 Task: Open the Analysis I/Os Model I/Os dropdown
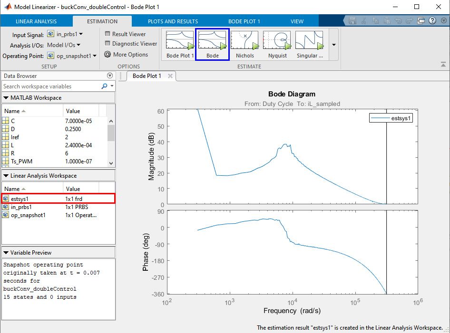[x=65, y=45]
